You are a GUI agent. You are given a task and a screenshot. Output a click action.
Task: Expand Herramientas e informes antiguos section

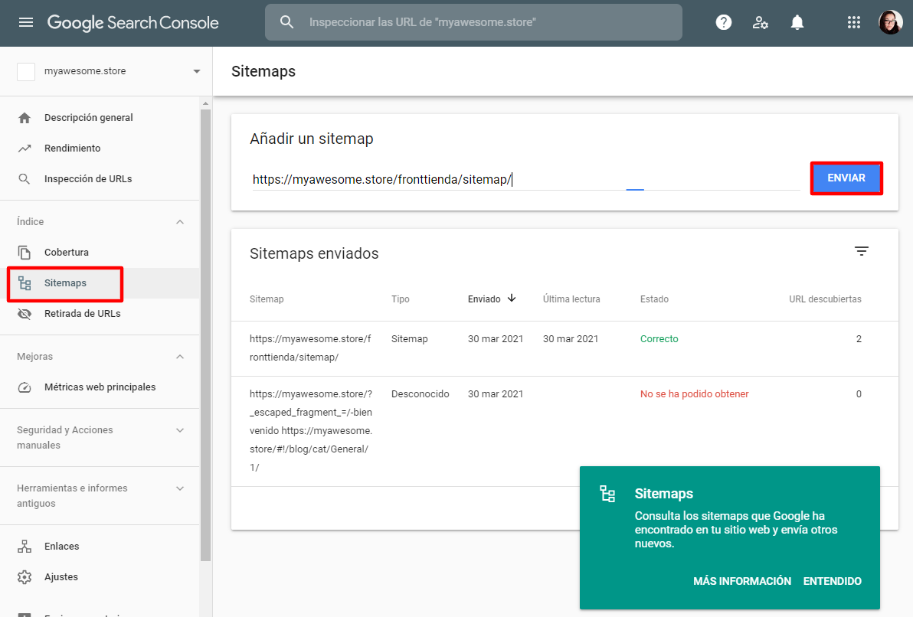tap(180, 488)
